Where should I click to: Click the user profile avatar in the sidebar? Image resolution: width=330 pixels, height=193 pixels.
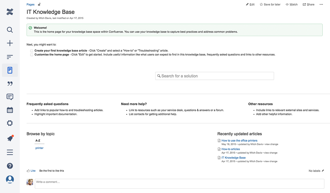click(x=10, y=179)
